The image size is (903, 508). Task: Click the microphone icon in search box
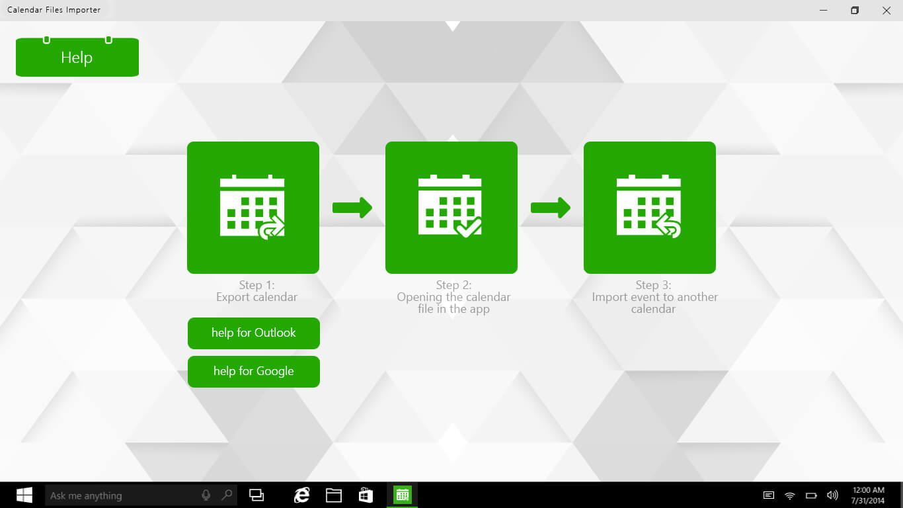[x=206, y=495]
